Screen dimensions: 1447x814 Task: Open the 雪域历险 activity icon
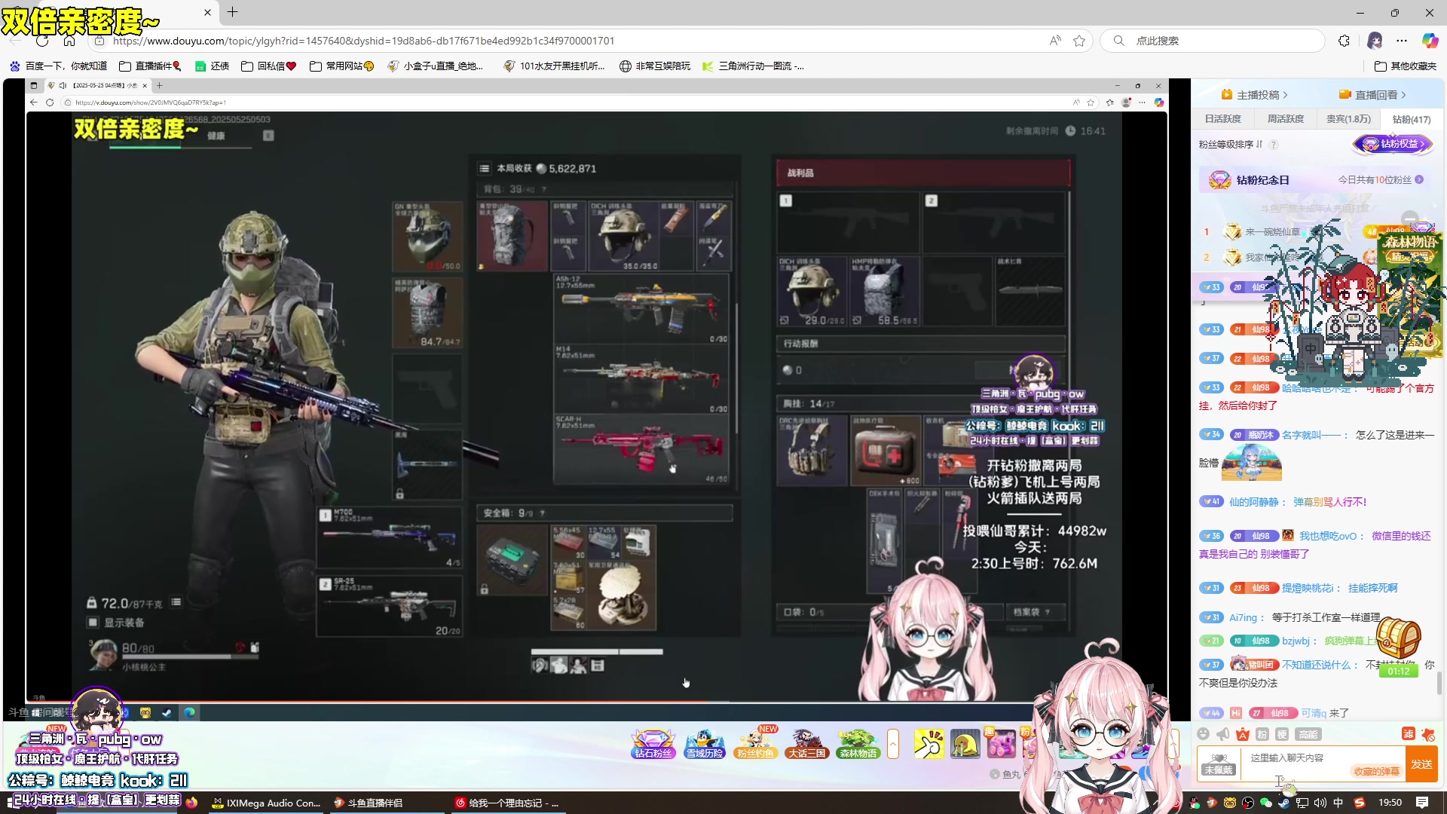(704, 744)
